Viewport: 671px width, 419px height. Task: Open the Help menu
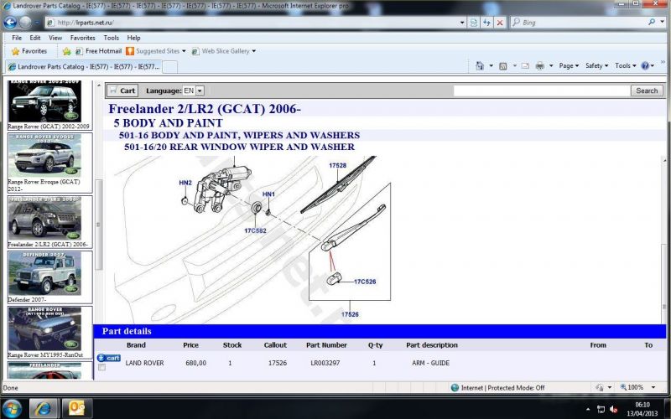pyautogui.click(x=133, y=38)
